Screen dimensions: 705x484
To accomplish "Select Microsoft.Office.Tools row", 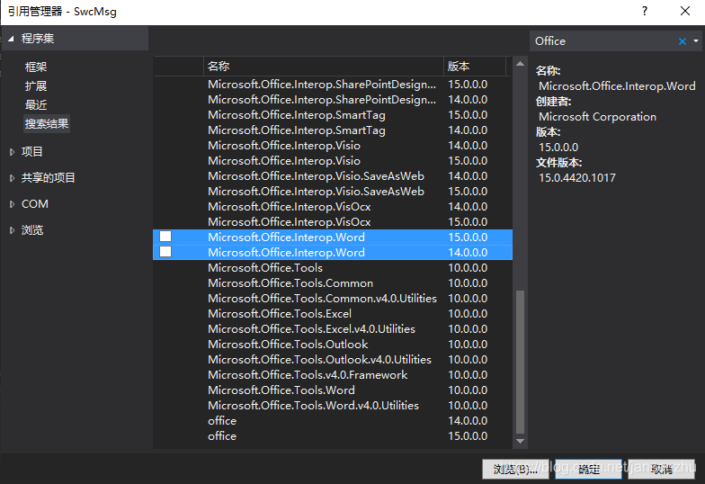I will pos(333,268).
